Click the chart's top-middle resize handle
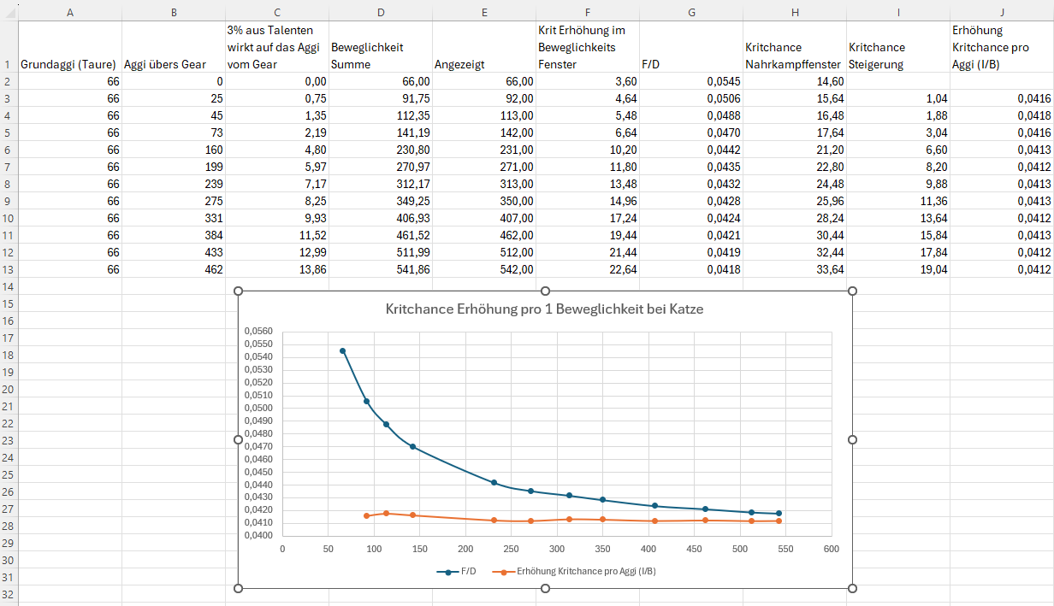1054x606 pixels. pyautogui.click(x=545, y=291)
